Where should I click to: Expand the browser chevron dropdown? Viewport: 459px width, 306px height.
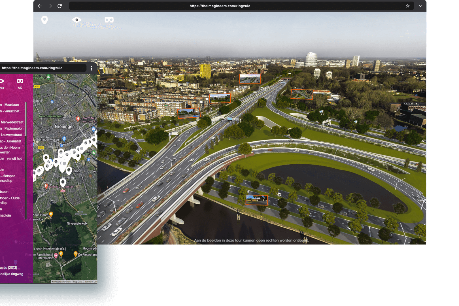coord(420,6)
